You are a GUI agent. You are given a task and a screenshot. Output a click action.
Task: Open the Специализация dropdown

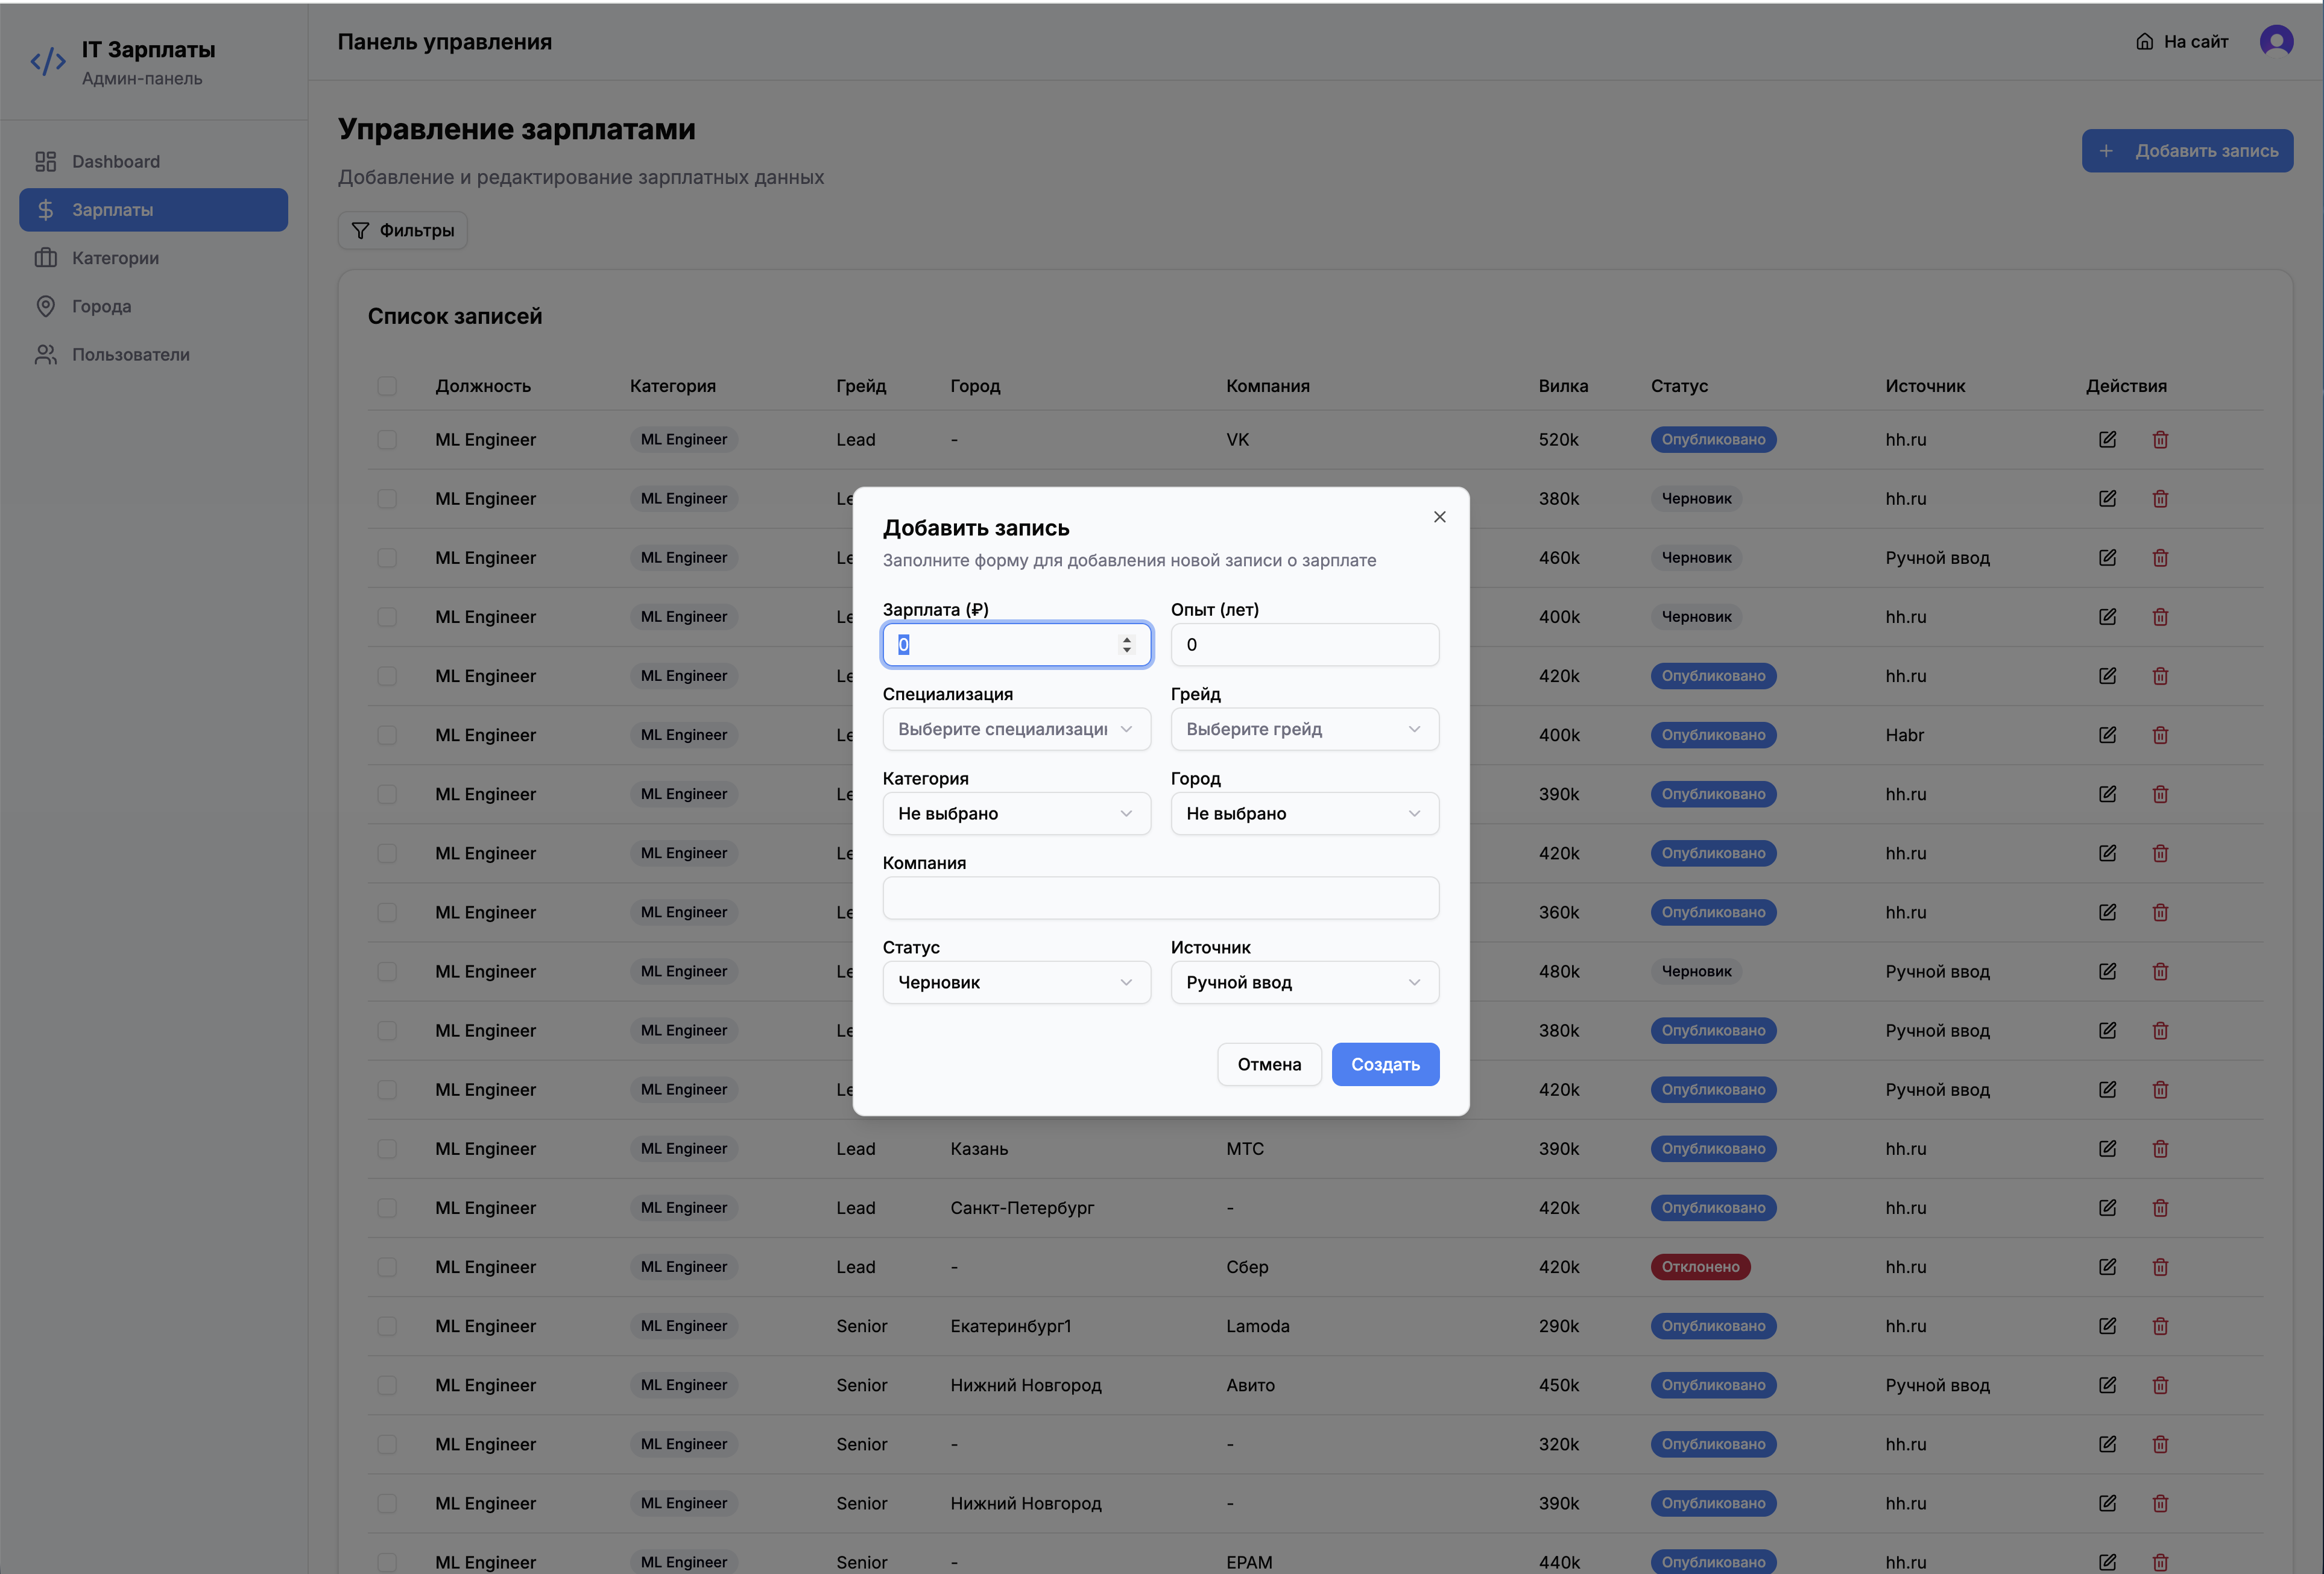pos(1016,729)
